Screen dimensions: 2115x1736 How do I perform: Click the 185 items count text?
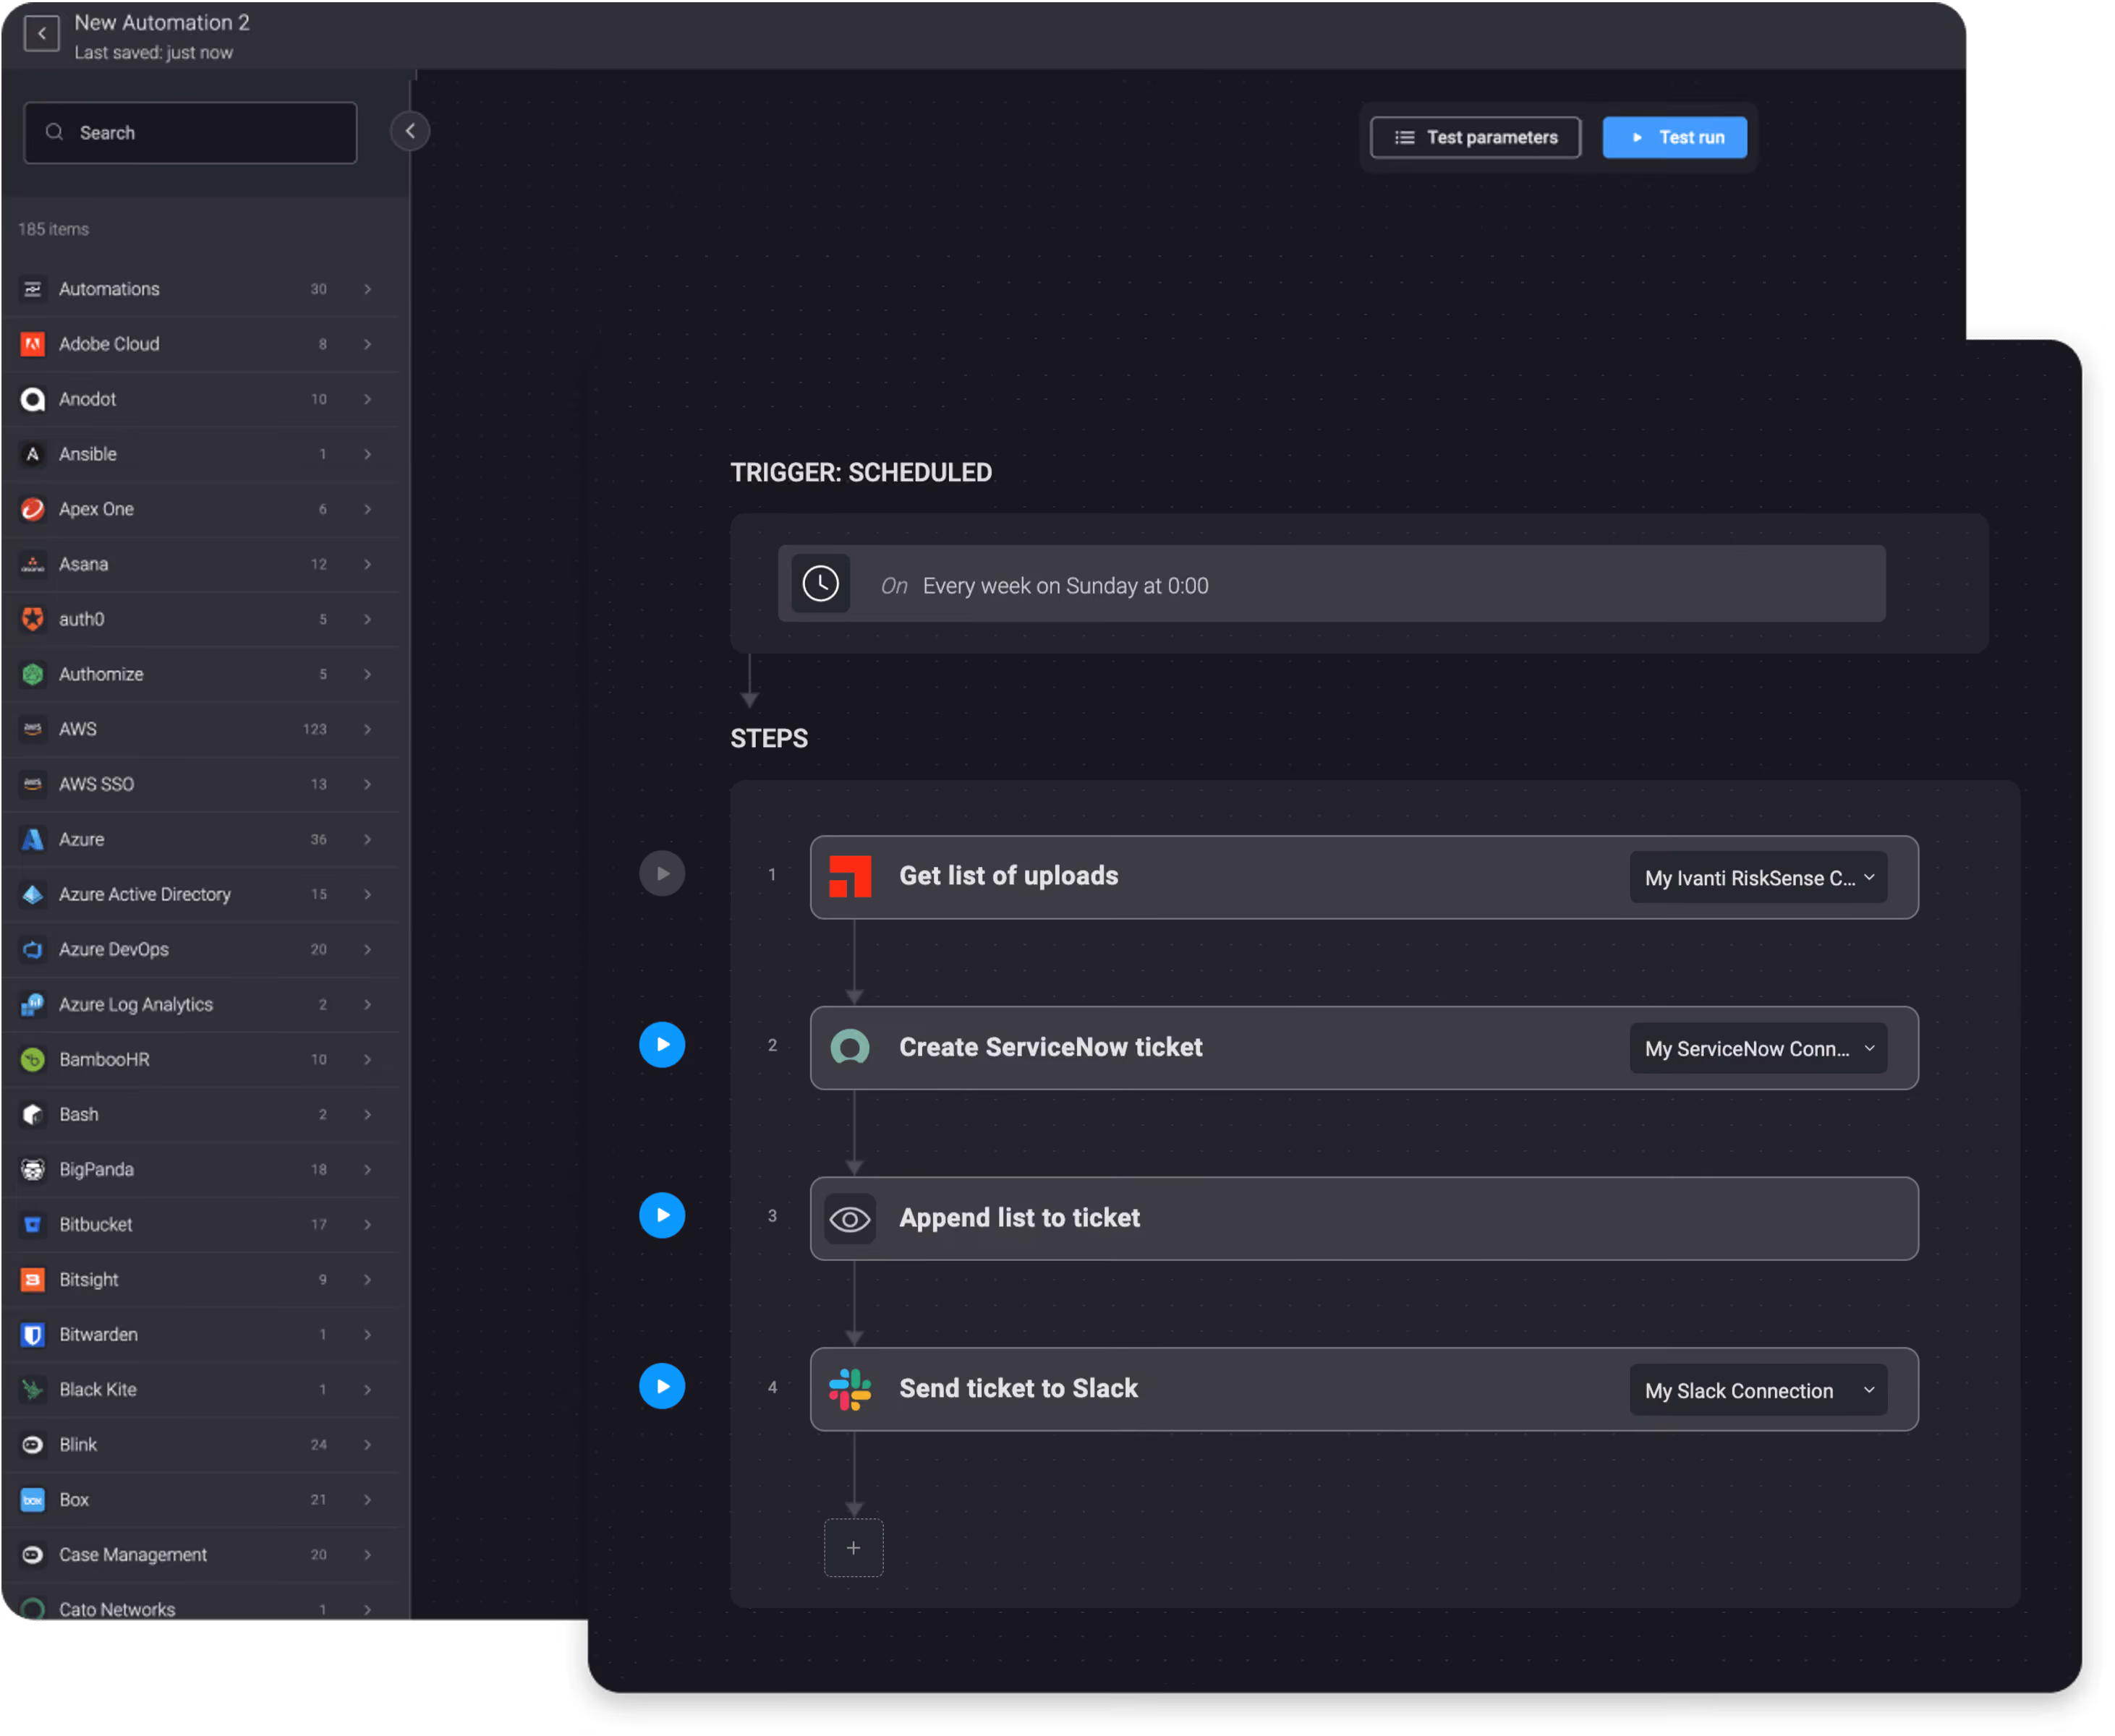click(x=53, y=229)
